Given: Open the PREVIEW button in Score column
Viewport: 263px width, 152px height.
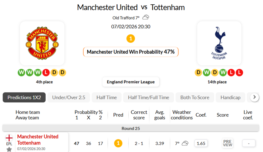Looking at the screenshot, I should tap(228, 143).
